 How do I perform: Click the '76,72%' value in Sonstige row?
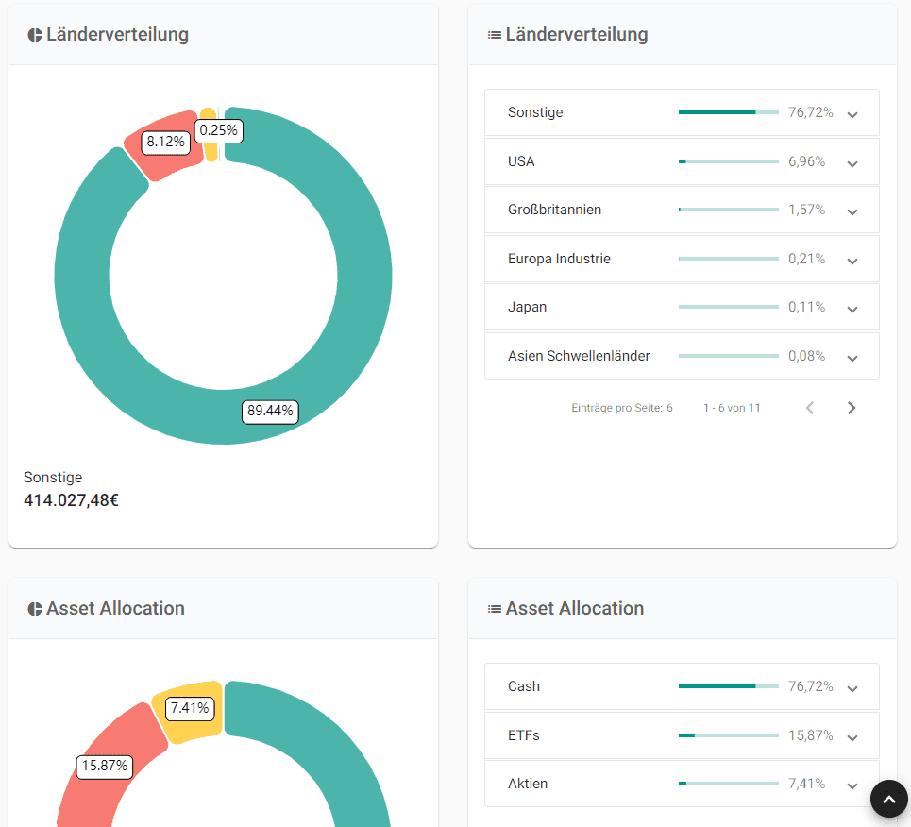[811, 112]
